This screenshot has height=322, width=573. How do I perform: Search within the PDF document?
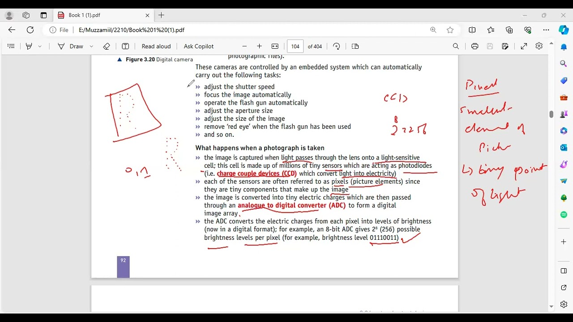point(456,46)
